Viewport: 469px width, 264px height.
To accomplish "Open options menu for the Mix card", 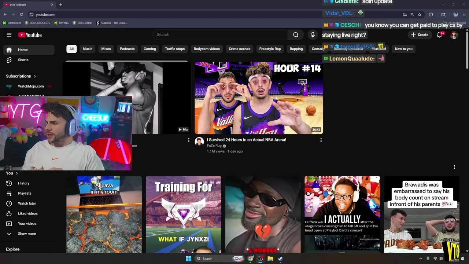I will tap(189, 140).
